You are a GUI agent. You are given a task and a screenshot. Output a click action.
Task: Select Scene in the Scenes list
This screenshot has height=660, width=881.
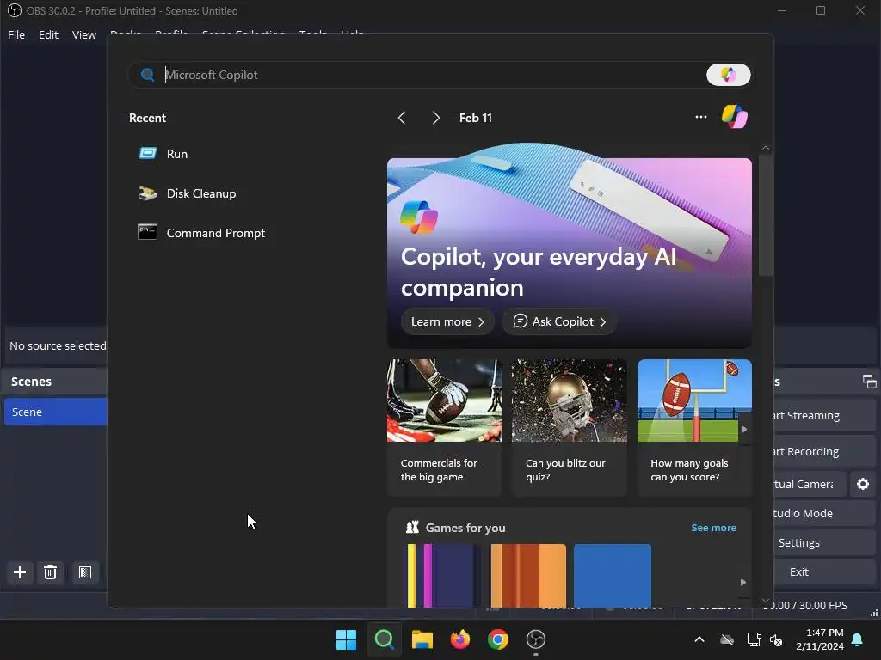pos(55,412)
